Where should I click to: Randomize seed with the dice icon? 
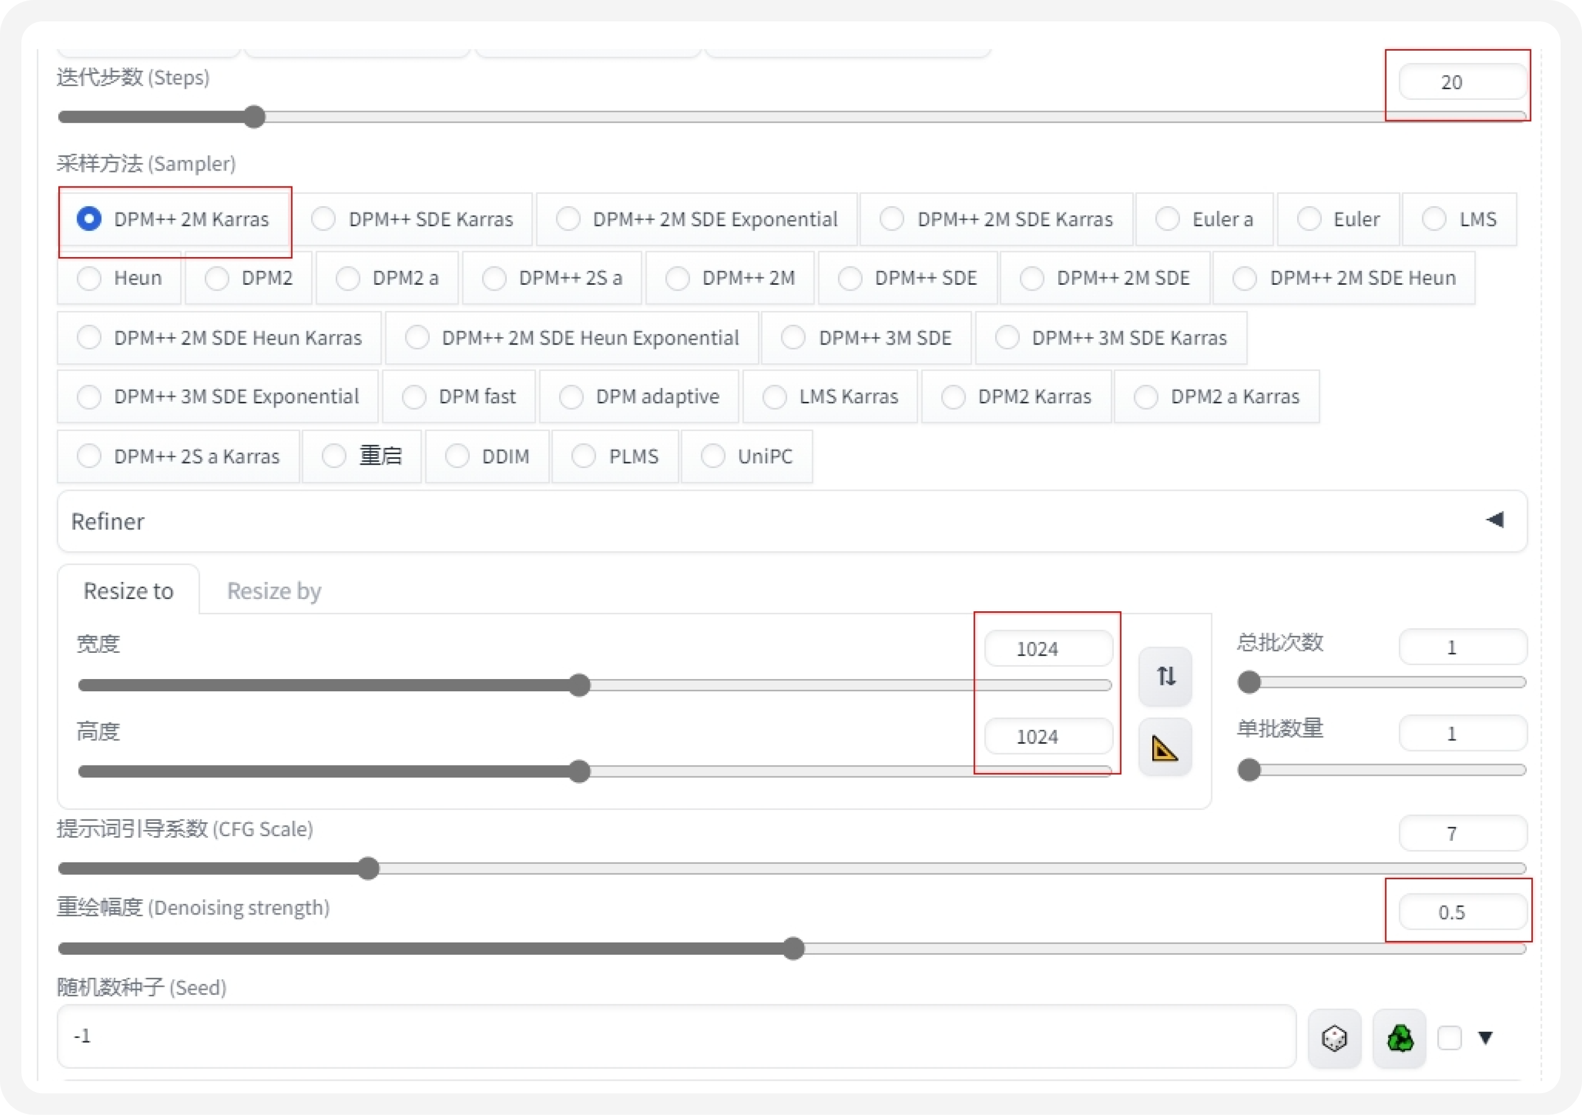tap(1335, 1038)
